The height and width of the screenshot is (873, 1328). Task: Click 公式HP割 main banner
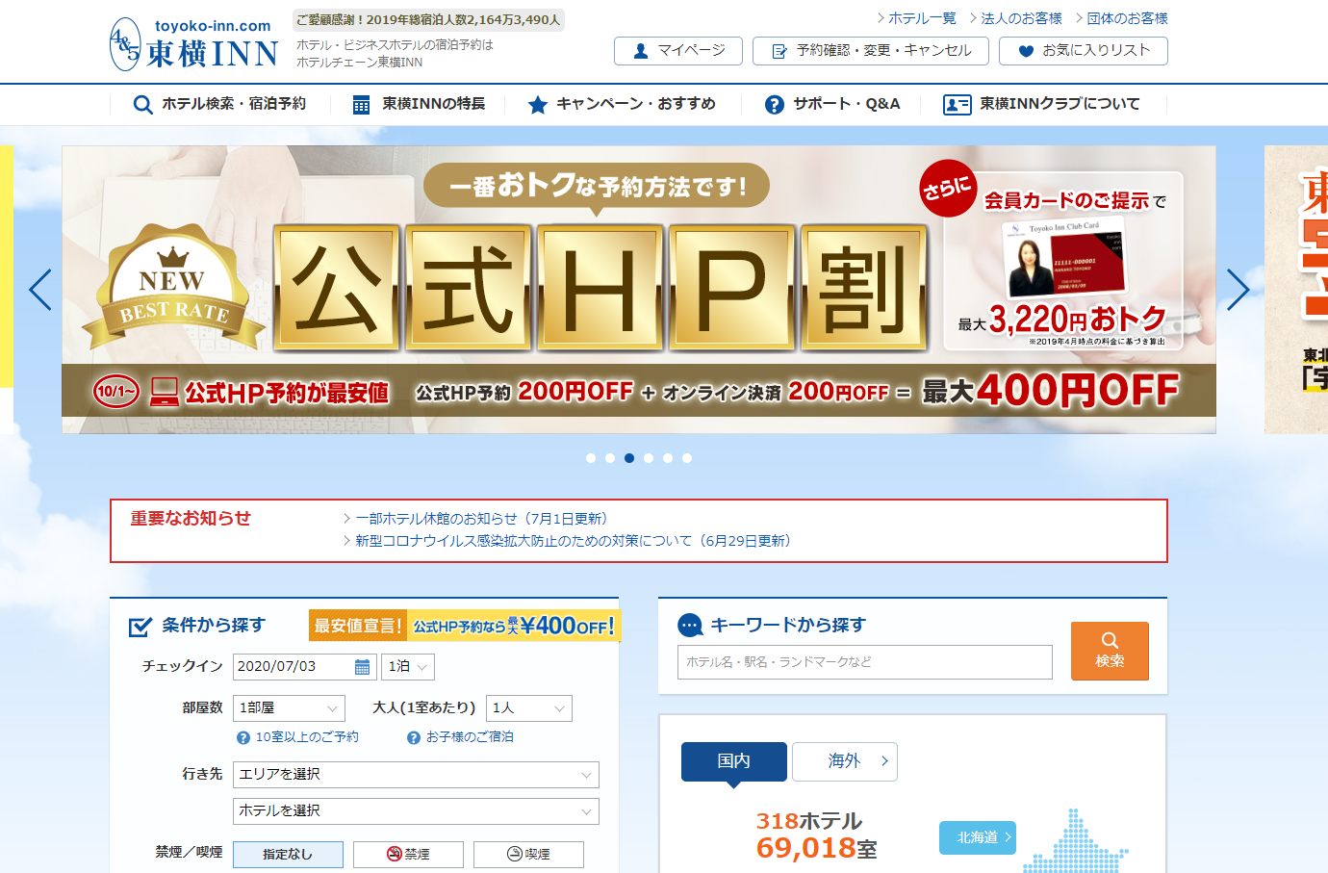(x=639, y=290)
